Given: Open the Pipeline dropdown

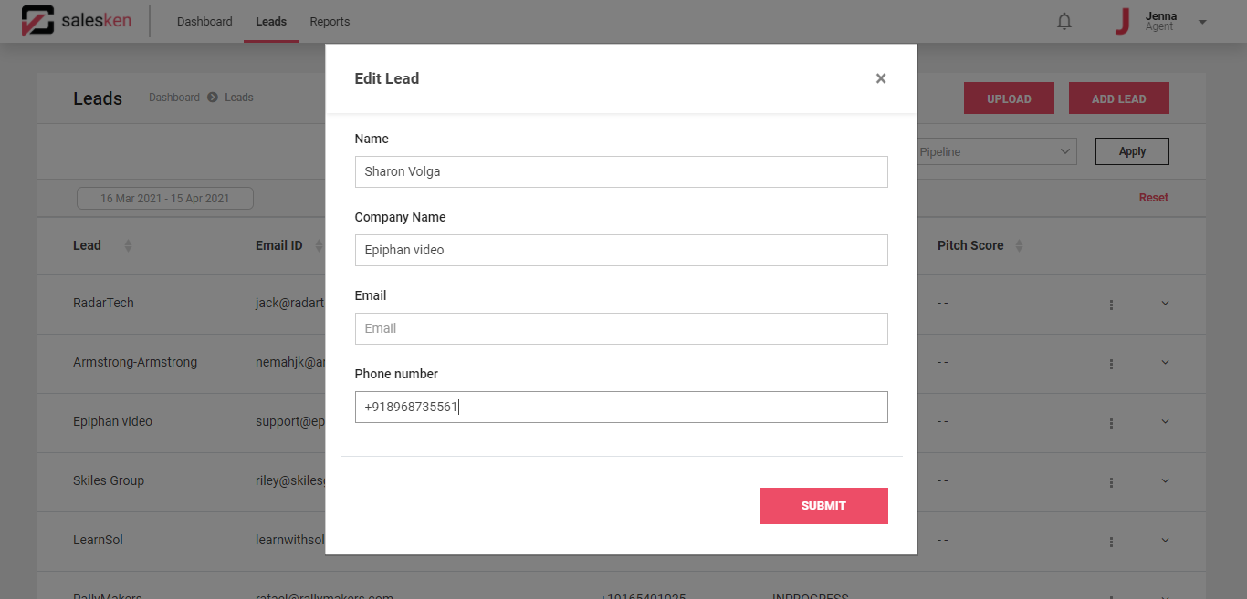Looking at the screenshot, I should click(x=995, y=151).
